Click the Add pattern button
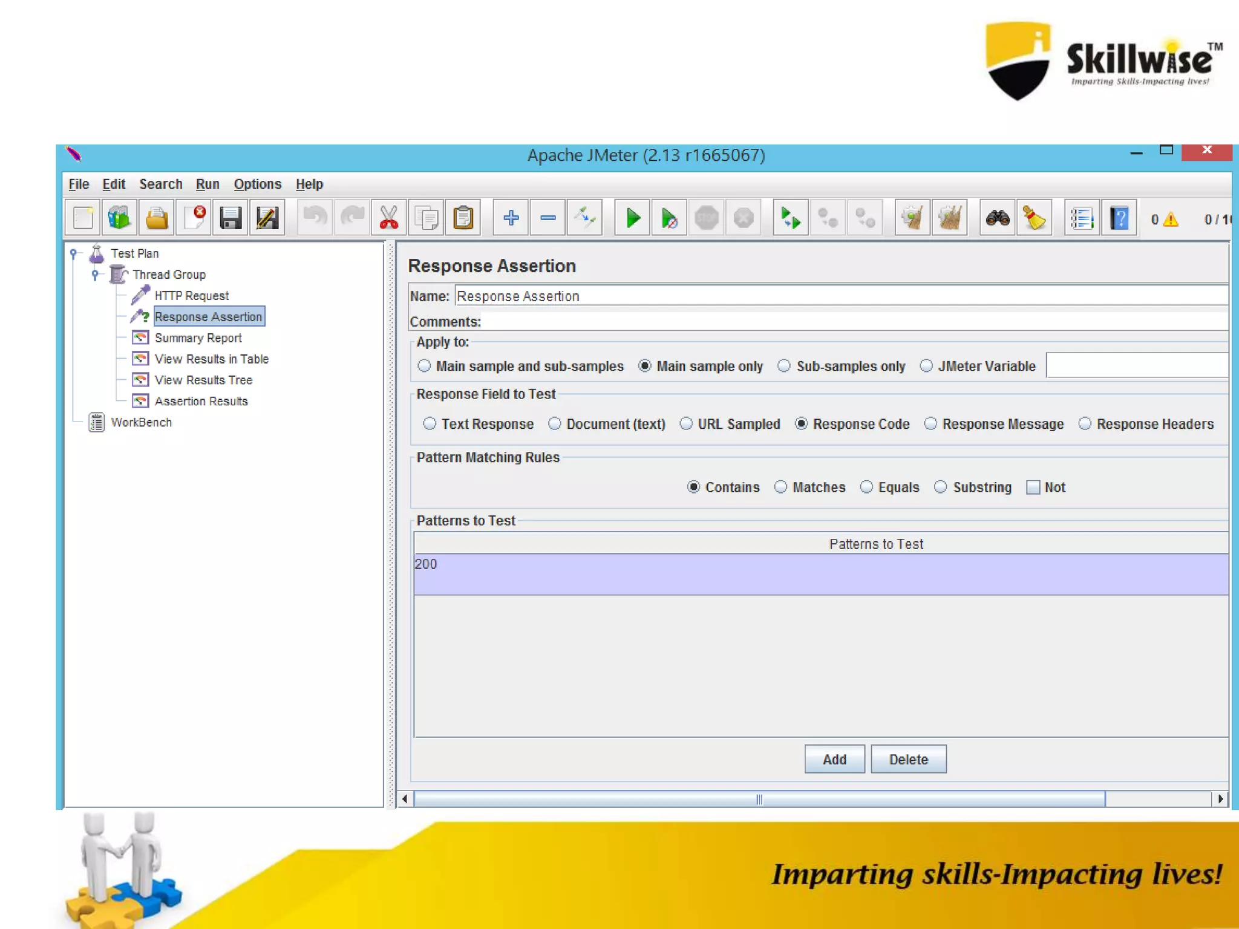The width and height of the screenshot is (1239, 929). point(834,760)
